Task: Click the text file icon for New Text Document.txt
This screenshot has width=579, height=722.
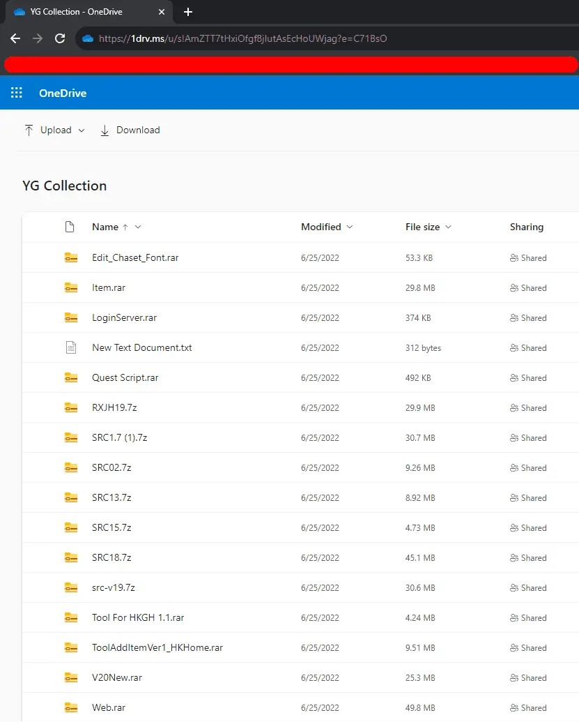Action: click(x=71, y=347)
